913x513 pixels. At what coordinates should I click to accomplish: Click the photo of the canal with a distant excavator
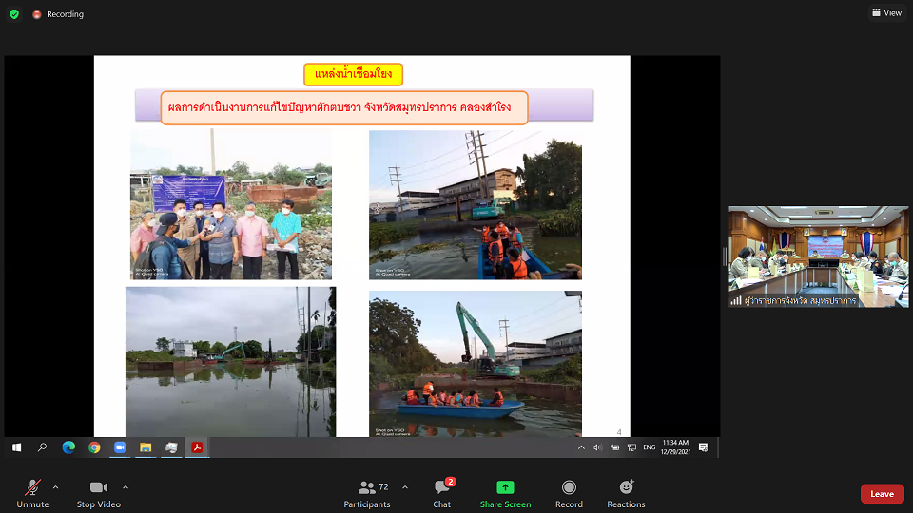click(x=230, y=361)
